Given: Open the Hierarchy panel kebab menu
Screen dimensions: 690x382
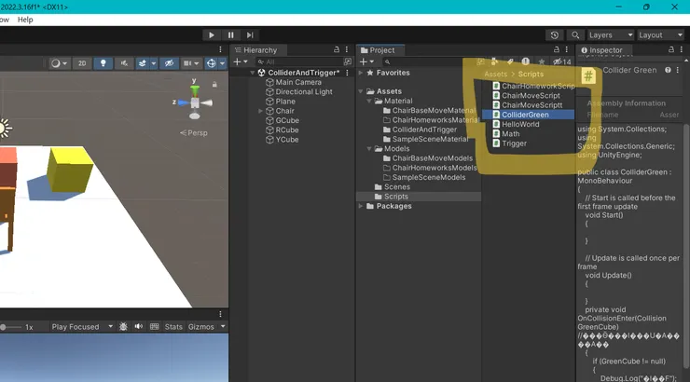Looking at the screenshot, I should coord(347,49).
